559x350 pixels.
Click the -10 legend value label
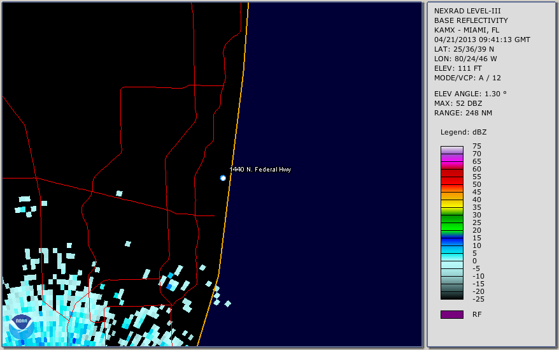coord(478,276)
